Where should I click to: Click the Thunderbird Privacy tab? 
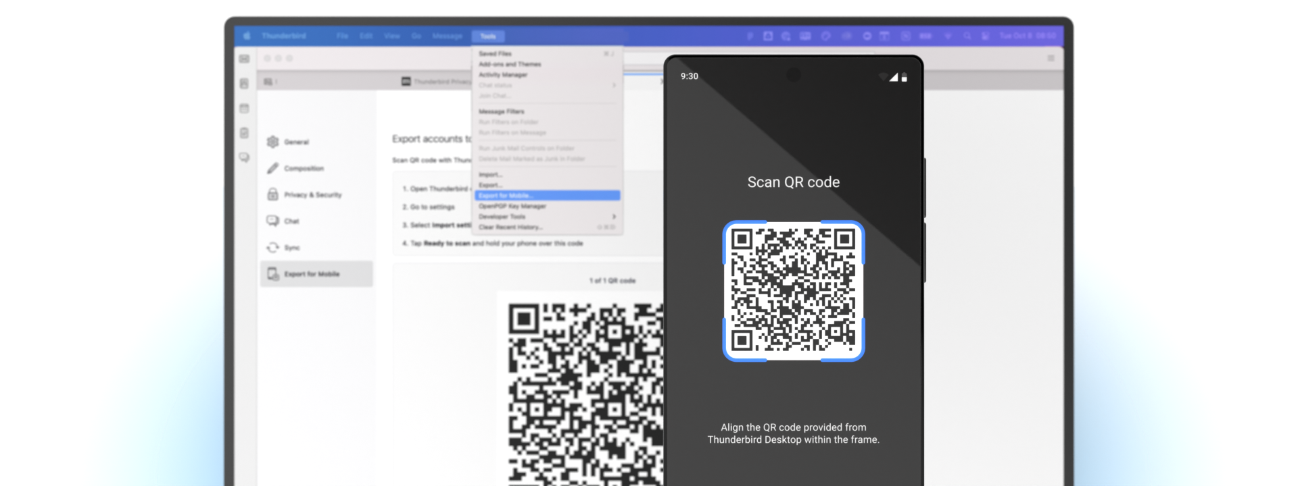[x=436, y=81]
